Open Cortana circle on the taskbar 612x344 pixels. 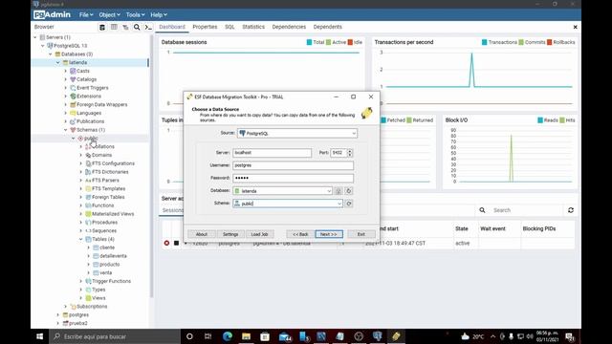coord(189,336)
